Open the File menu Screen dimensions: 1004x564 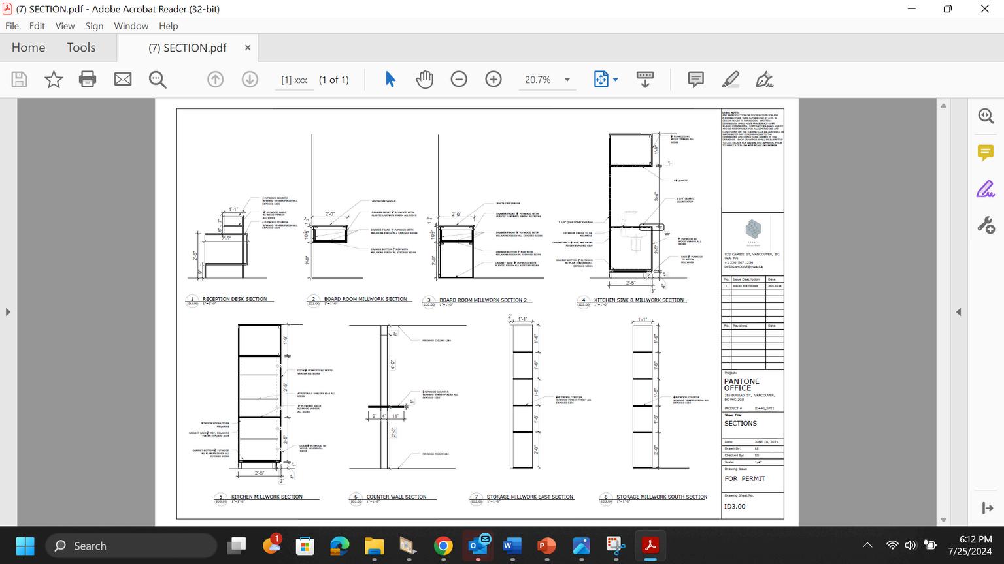point(12,26)
